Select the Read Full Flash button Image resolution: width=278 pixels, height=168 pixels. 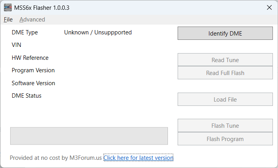pos(225,73)
